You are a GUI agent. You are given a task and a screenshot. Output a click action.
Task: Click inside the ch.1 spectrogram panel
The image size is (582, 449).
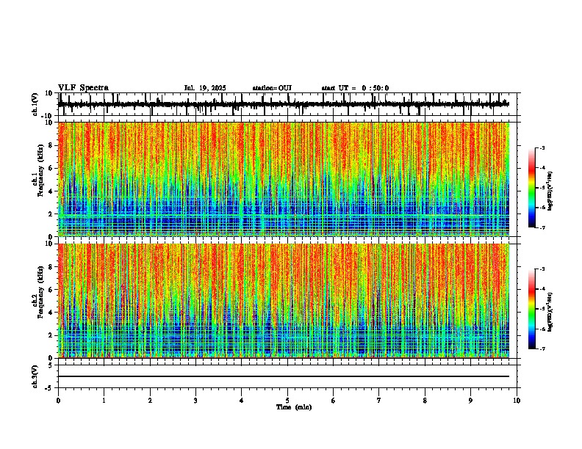click(287, 179)
